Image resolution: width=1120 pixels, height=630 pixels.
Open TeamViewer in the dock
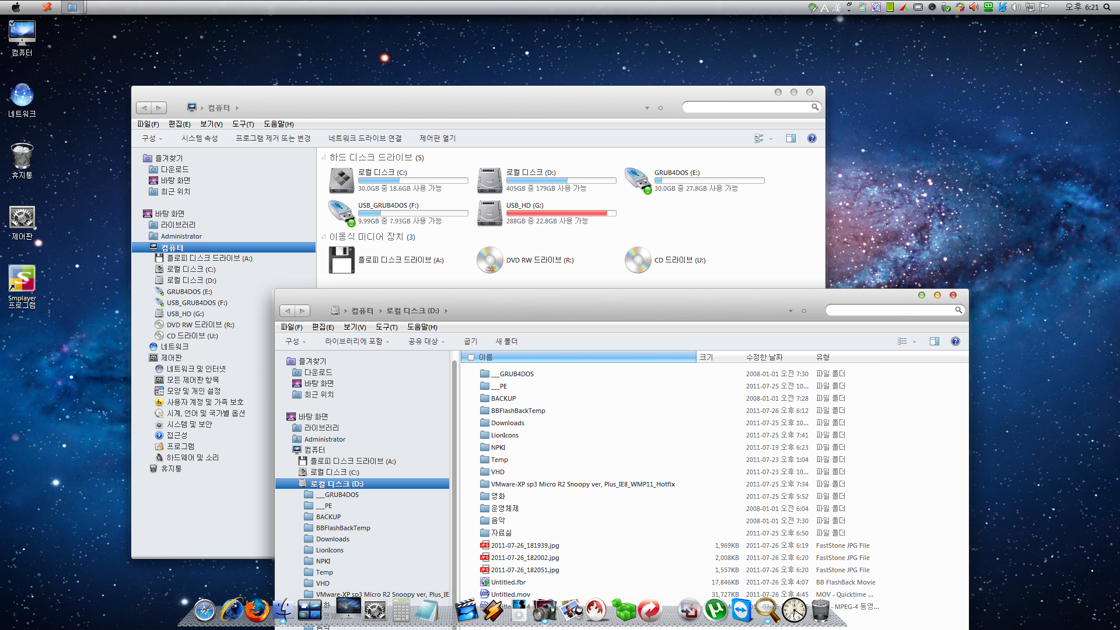click(741, 610)
